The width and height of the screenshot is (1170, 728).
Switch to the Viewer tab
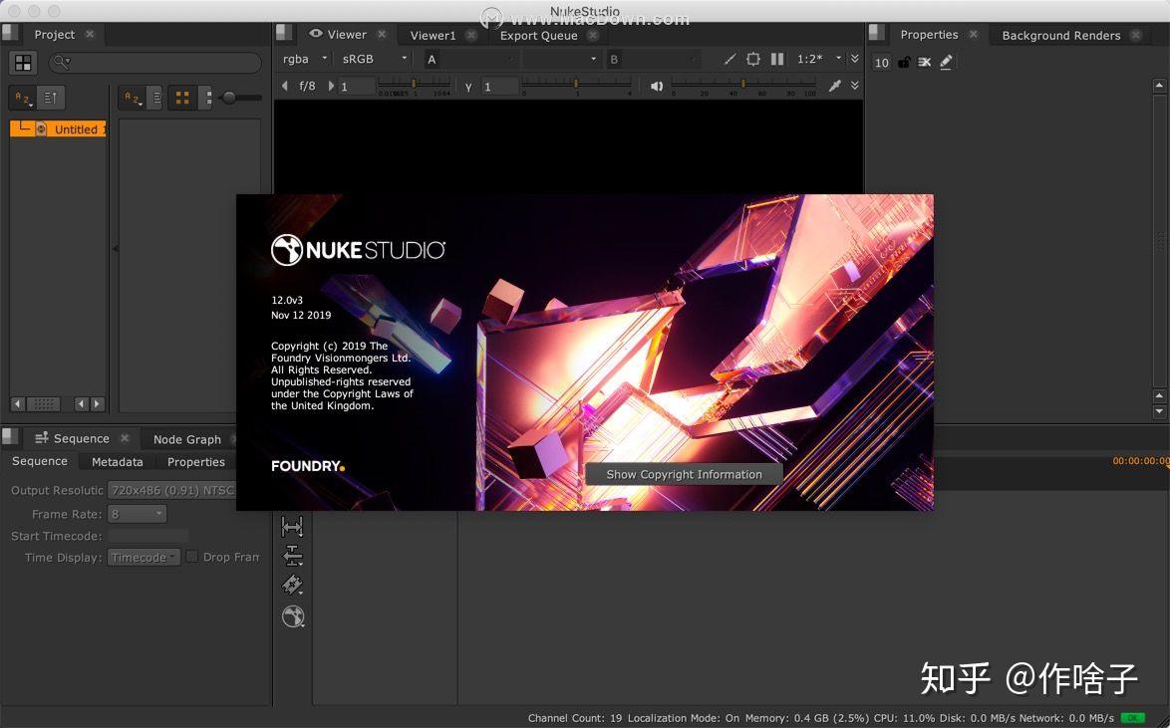click(347, 34)
